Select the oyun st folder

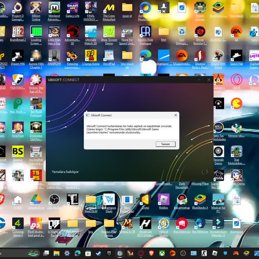tap(127, 10)
